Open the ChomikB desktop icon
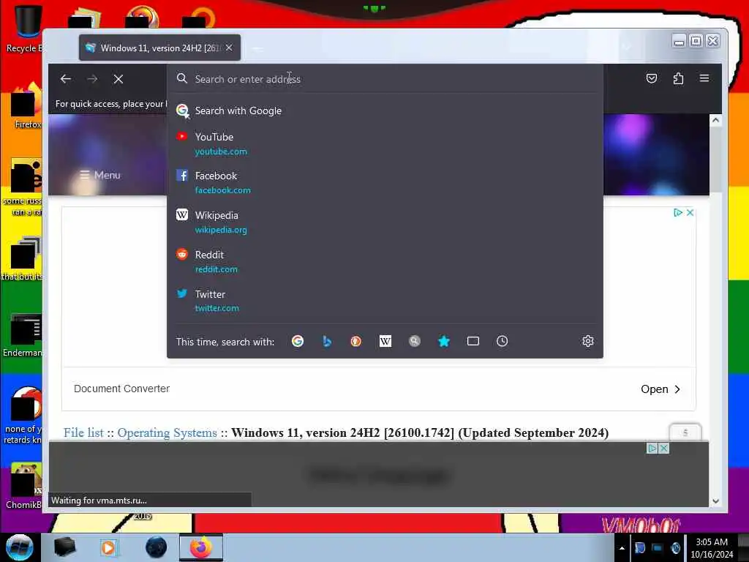The height and width of the screenshot is (562, 749). pyautogui.click(x=24, y=486)
